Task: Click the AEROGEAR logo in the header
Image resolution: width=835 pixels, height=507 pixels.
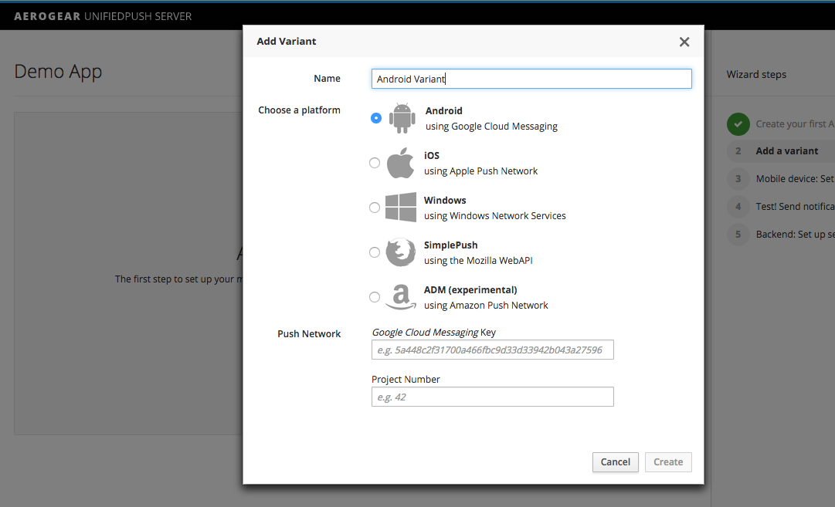Action: (x=46, y=15)
